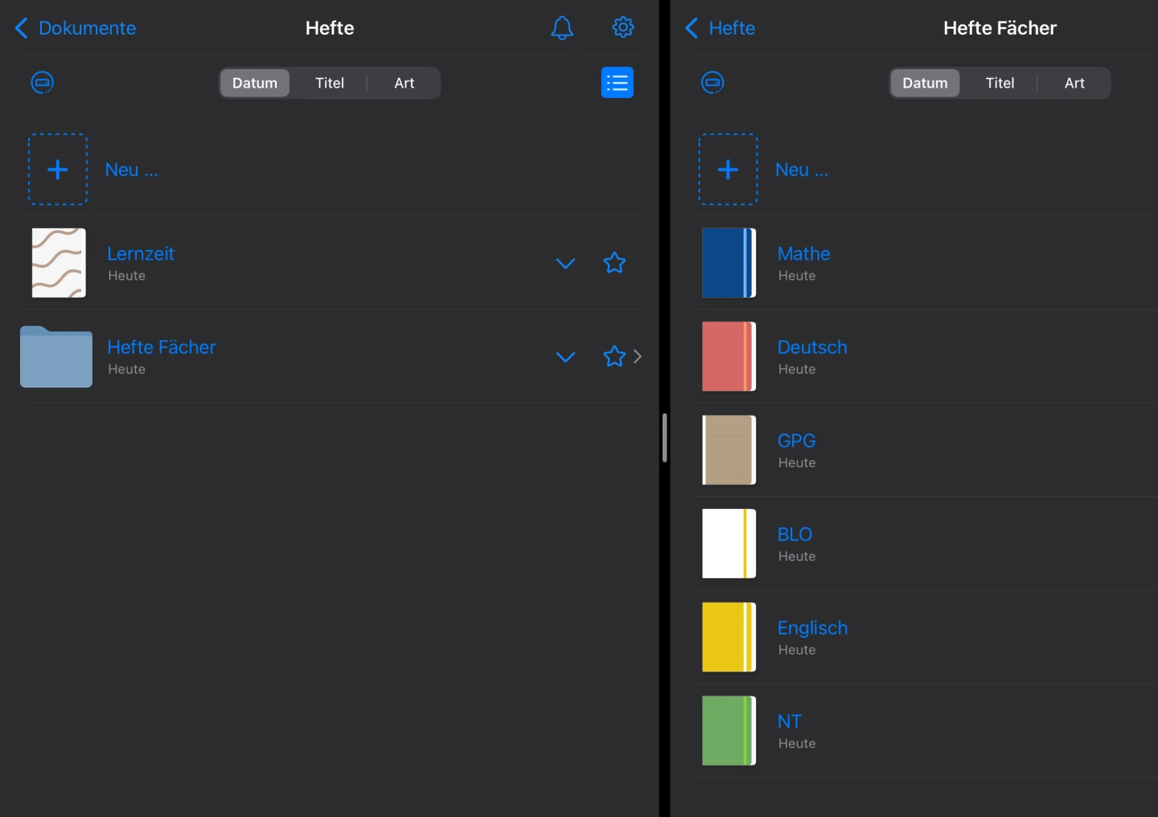This screenshot has height=817, width=1158.
Task: Tap the plus box in Hefte Fächer pane
Action: [x=728, y=170]
